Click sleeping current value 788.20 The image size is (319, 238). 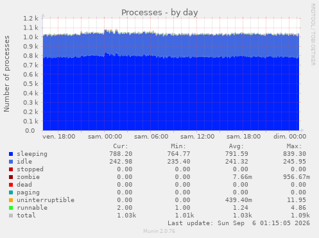pos(121,154)
